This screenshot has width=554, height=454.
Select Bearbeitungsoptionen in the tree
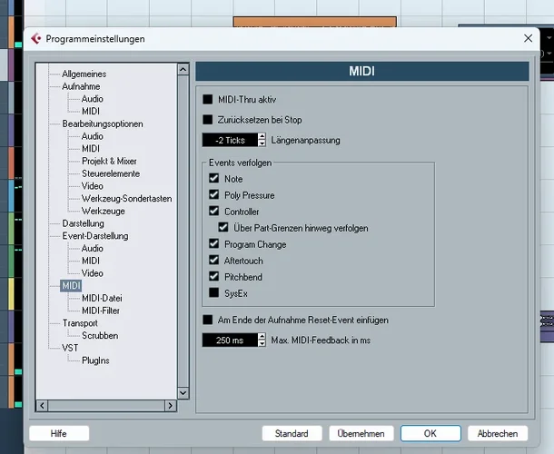tap(103, 123)
